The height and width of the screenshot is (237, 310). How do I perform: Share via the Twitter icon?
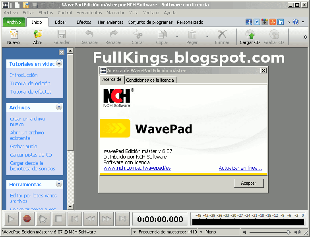point(257,22)
